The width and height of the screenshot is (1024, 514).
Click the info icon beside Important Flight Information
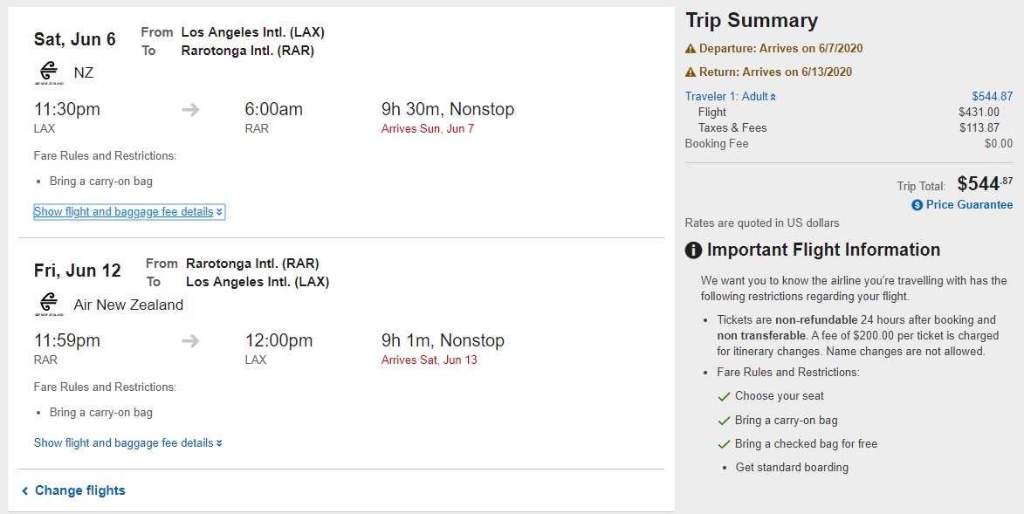[x=694, y=250]
